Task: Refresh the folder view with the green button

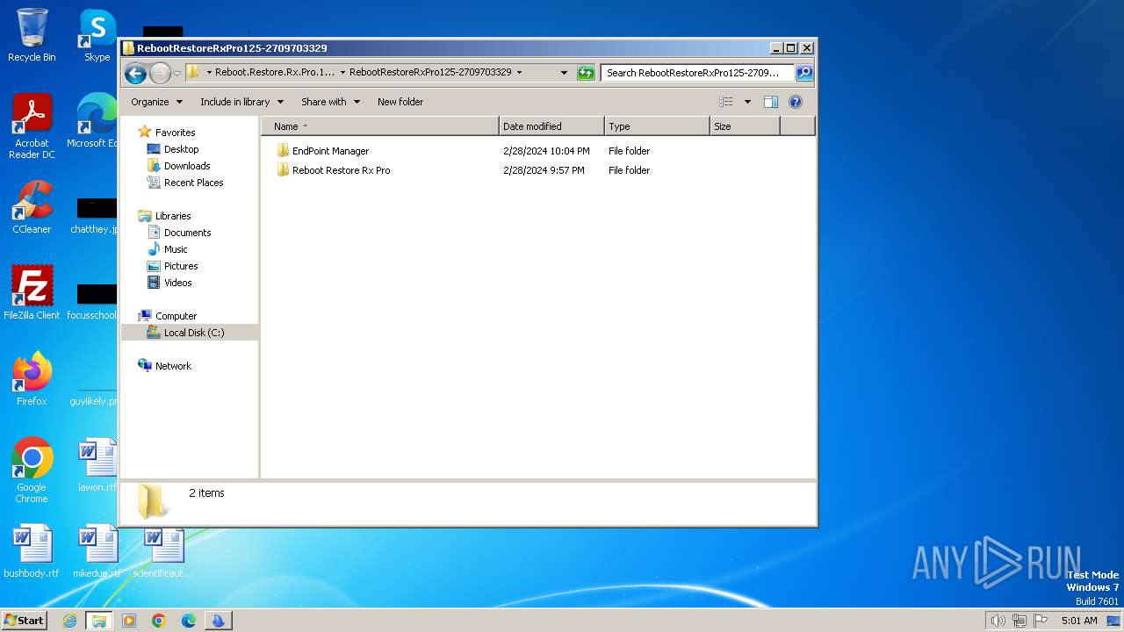Action: coord(586,73)
